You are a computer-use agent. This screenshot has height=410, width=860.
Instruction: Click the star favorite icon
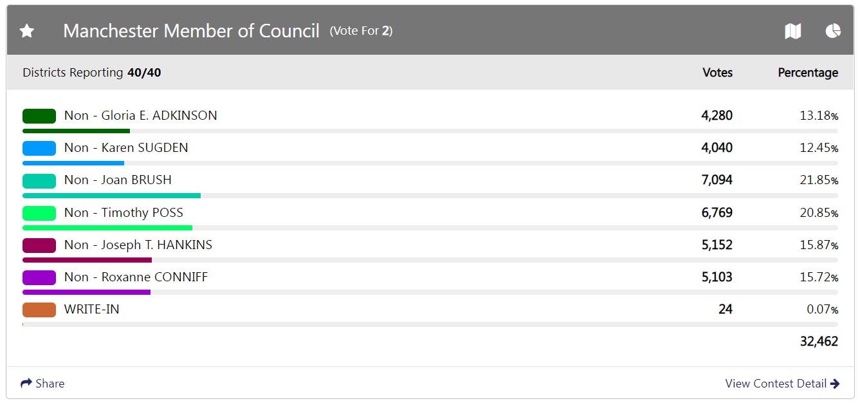click(x=27, y=31)
